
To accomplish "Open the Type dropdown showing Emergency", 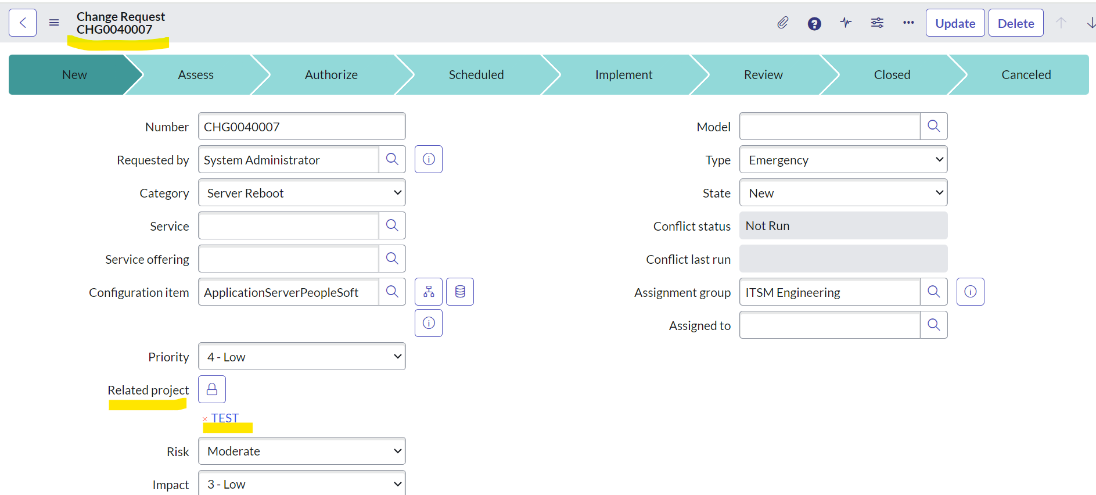I will tap(843, 160).
